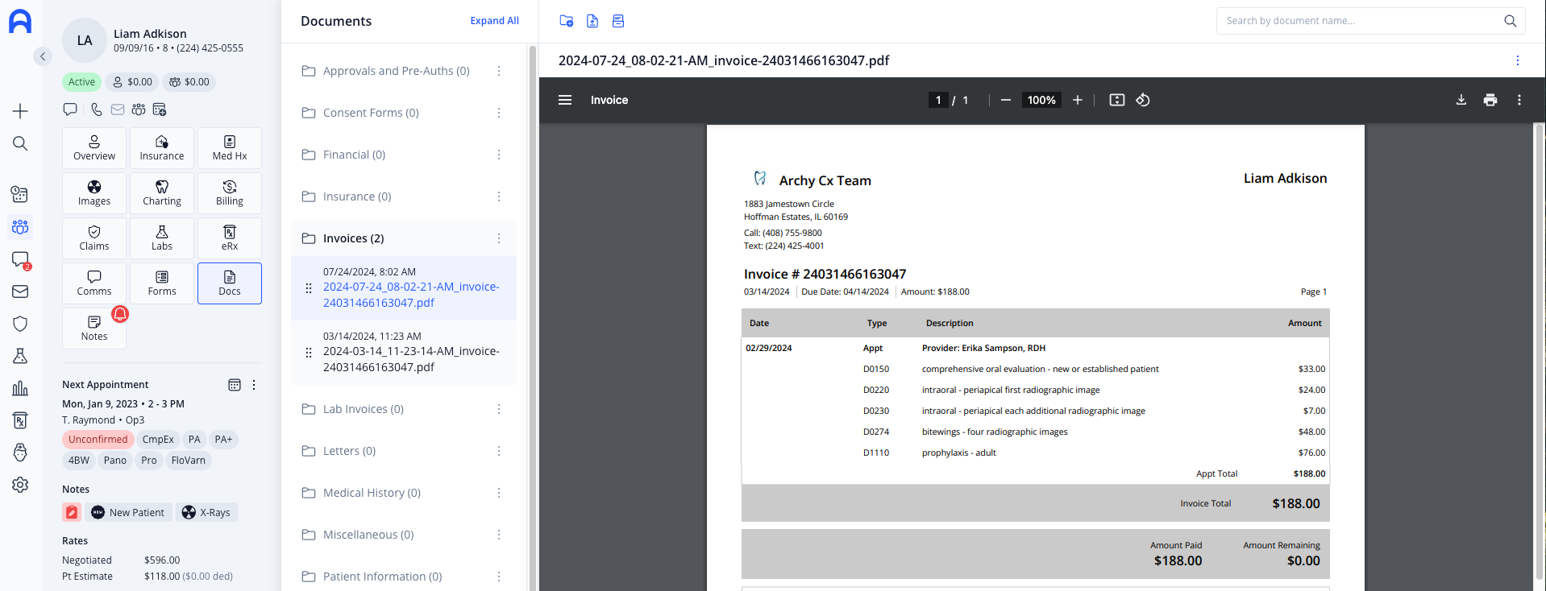Click the email icon under patient name
The width and height of the screenshot is (1546, 591).
tap(118, 110)
